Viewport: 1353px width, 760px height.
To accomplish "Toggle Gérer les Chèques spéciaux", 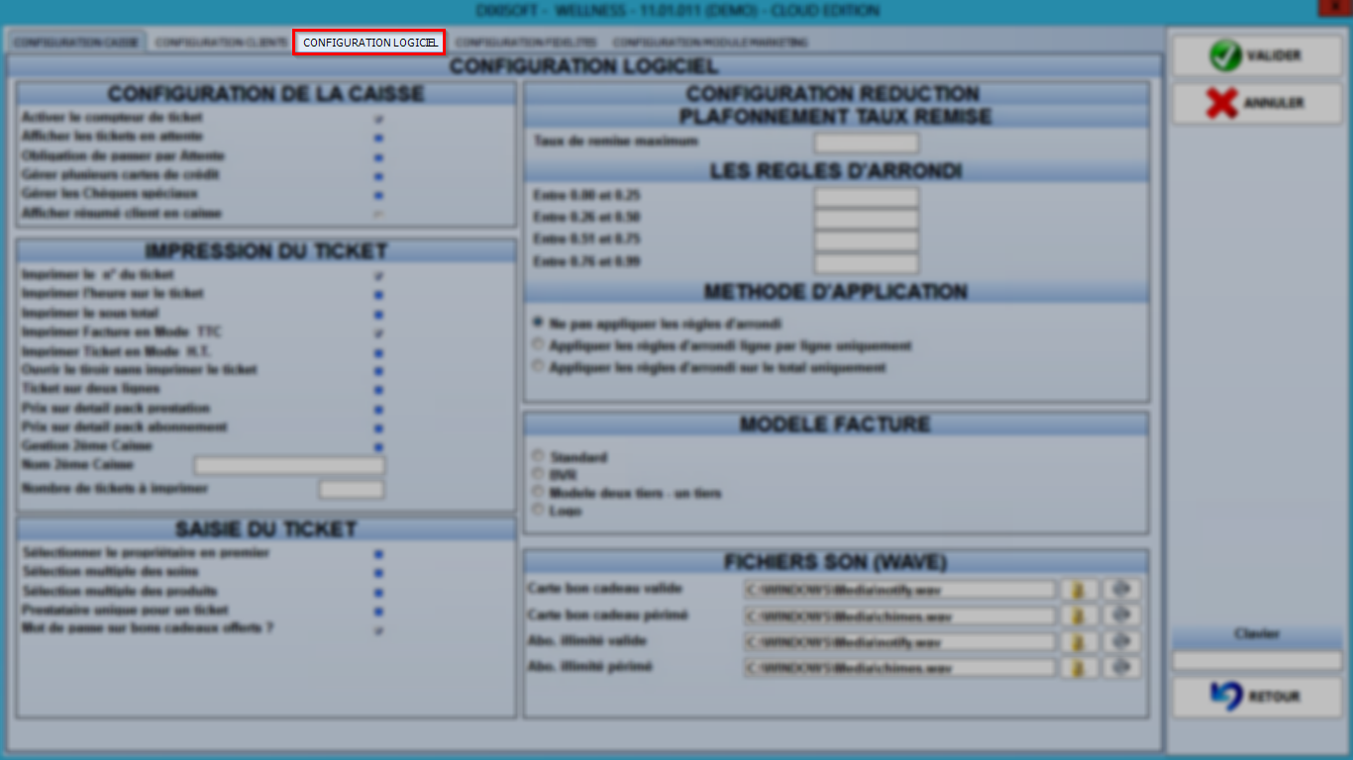I will [378, 196].
